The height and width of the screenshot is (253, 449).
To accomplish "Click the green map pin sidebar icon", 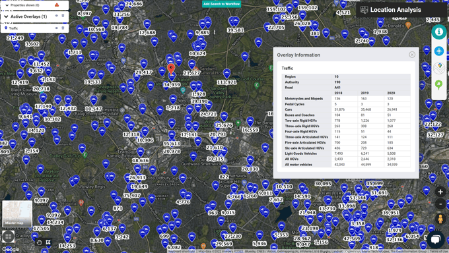I will [x=438, y=85].
